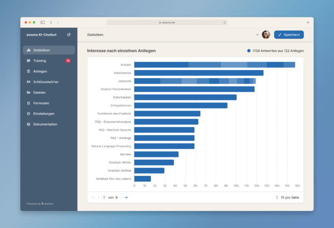This screenshot has width=334, height=228.
Task: Click the page number field showing 1
Action: (x=104, y=198)
